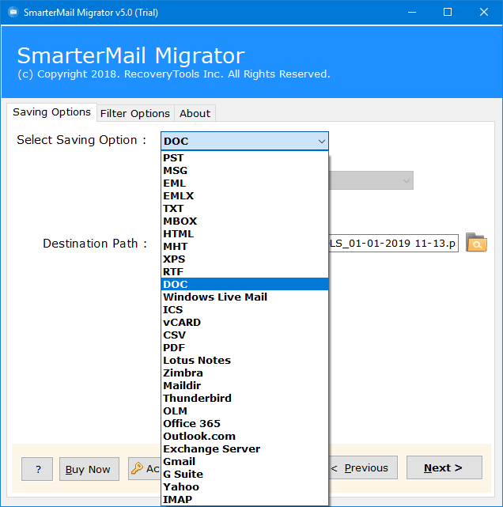Go back with the Previous button
Screen dimensions: 503x507
coord(363,467)
